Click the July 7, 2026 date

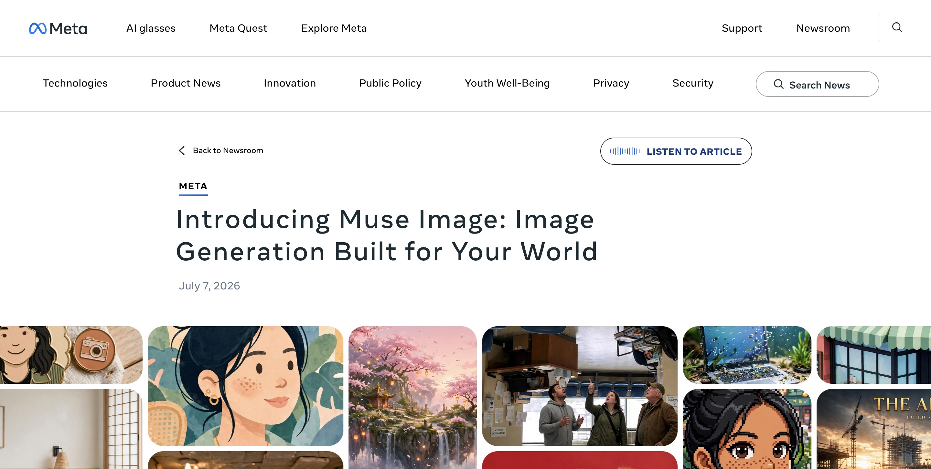coord(209,286)
